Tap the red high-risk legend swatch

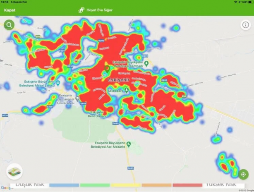tap(187, 185)
